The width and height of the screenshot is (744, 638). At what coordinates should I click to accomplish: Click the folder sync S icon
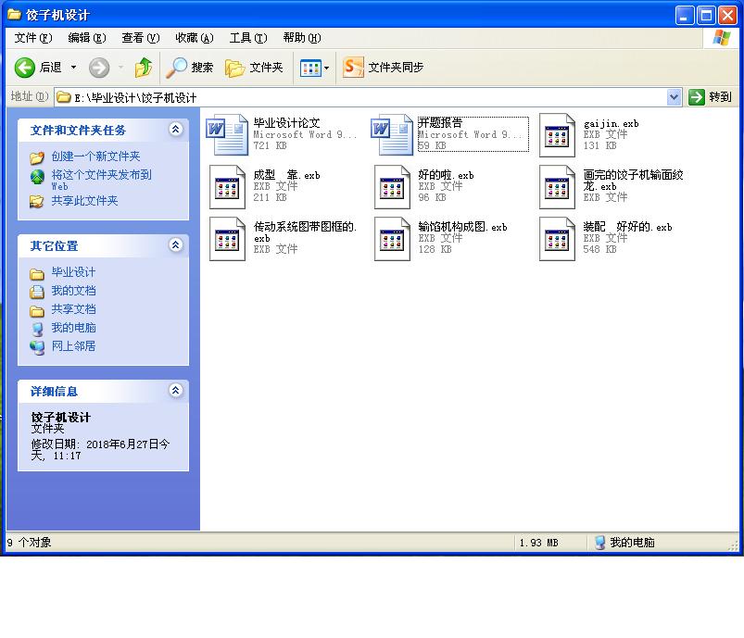click(x=353, y=68)
